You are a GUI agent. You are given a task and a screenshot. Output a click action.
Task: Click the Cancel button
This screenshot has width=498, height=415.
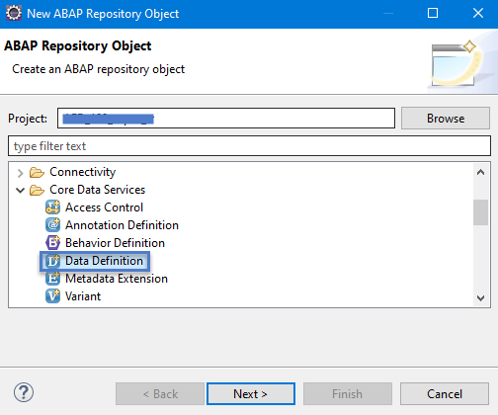[x=445, y=394]
